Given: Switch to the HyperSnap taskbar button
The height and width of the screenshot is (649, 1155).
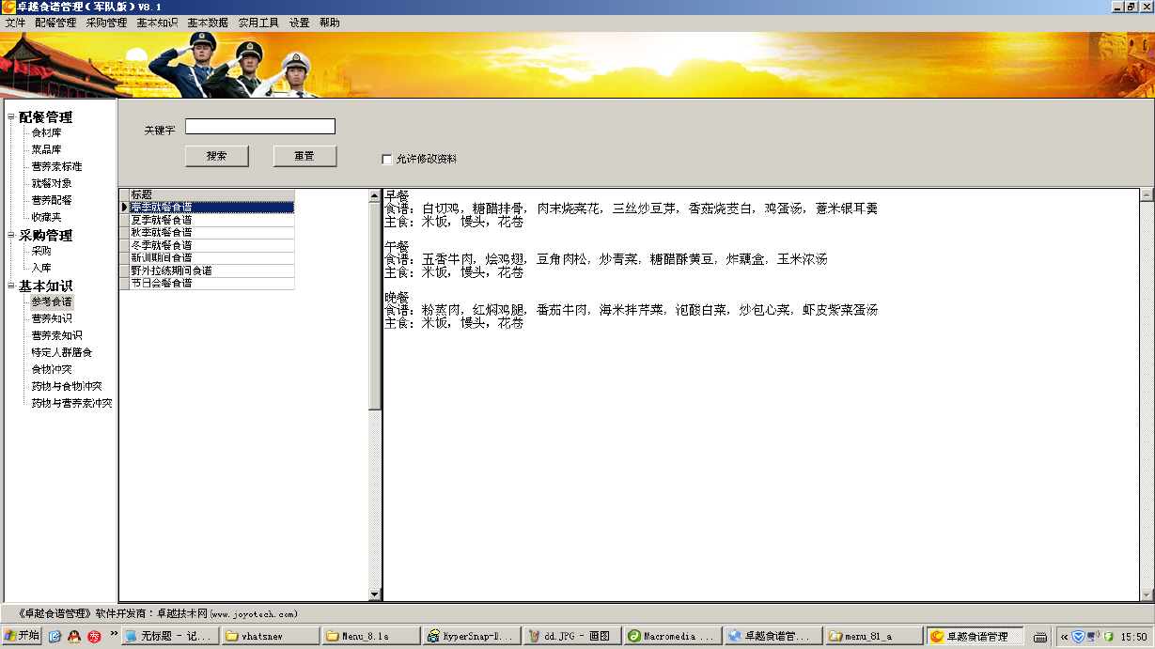Looking at the screenshot, I should [x=470, y=636].
